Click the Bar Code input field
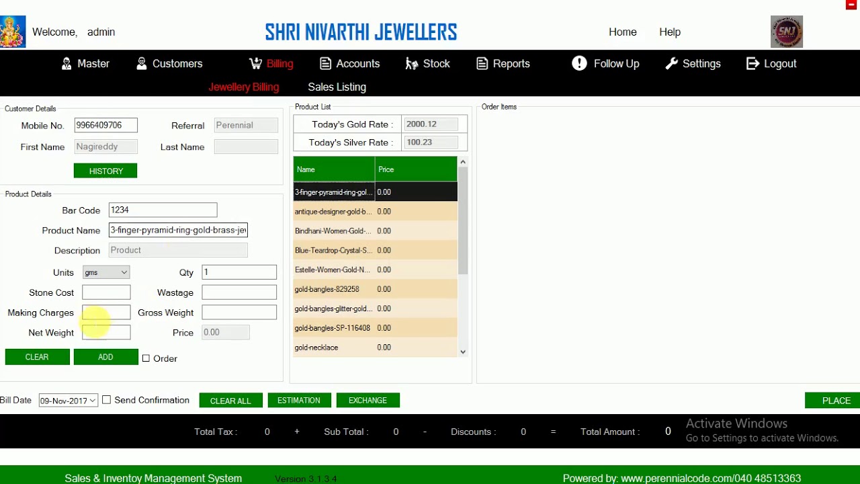Image resolution: width=860 pixels, height=484 pixels. pyautogui.click(x=163, y=210)
